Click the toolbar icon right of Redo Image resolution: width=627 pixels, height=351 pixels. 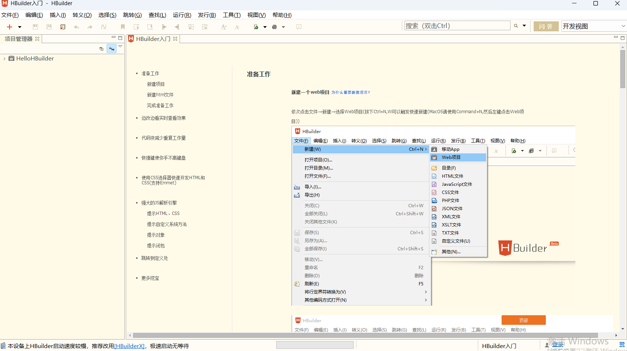click(x=104, y=27)
